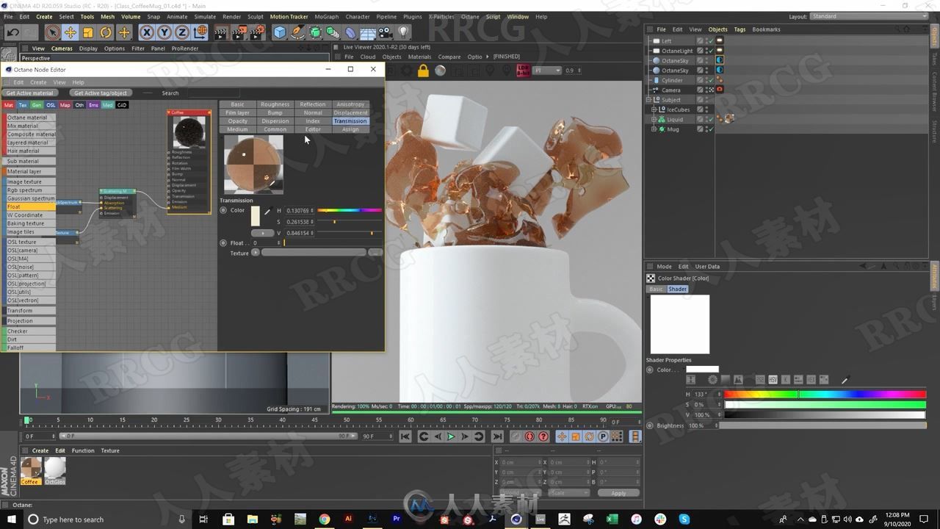Open Excel from the taskbar
Viewport: 940px width, 529px height.
612,519
